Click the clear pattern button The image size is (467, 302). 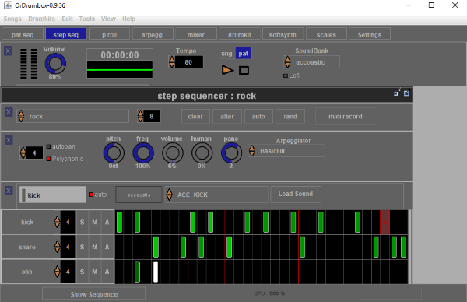tap(195, 116)
